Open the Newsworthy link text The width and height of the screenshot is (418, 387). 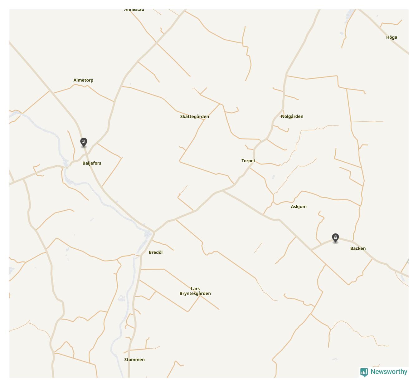(x=389, y=372)
